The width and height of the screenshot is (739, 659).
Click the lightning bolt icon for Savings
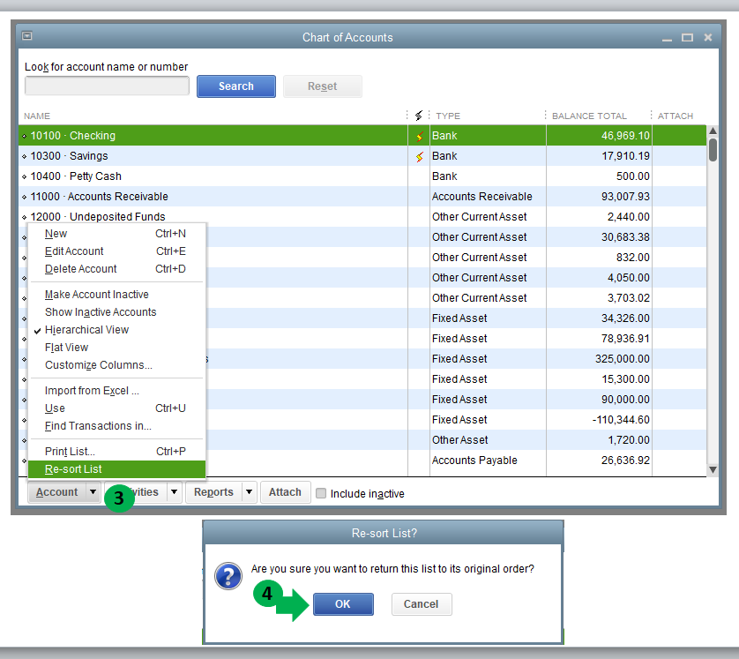[420, 156]
